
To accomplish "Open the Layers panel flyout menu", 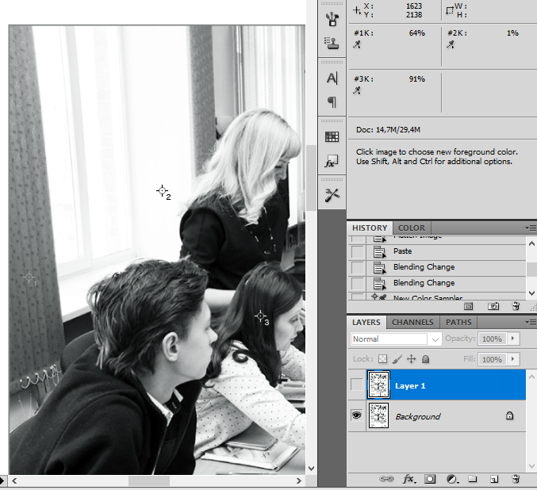I will point(531,322).
